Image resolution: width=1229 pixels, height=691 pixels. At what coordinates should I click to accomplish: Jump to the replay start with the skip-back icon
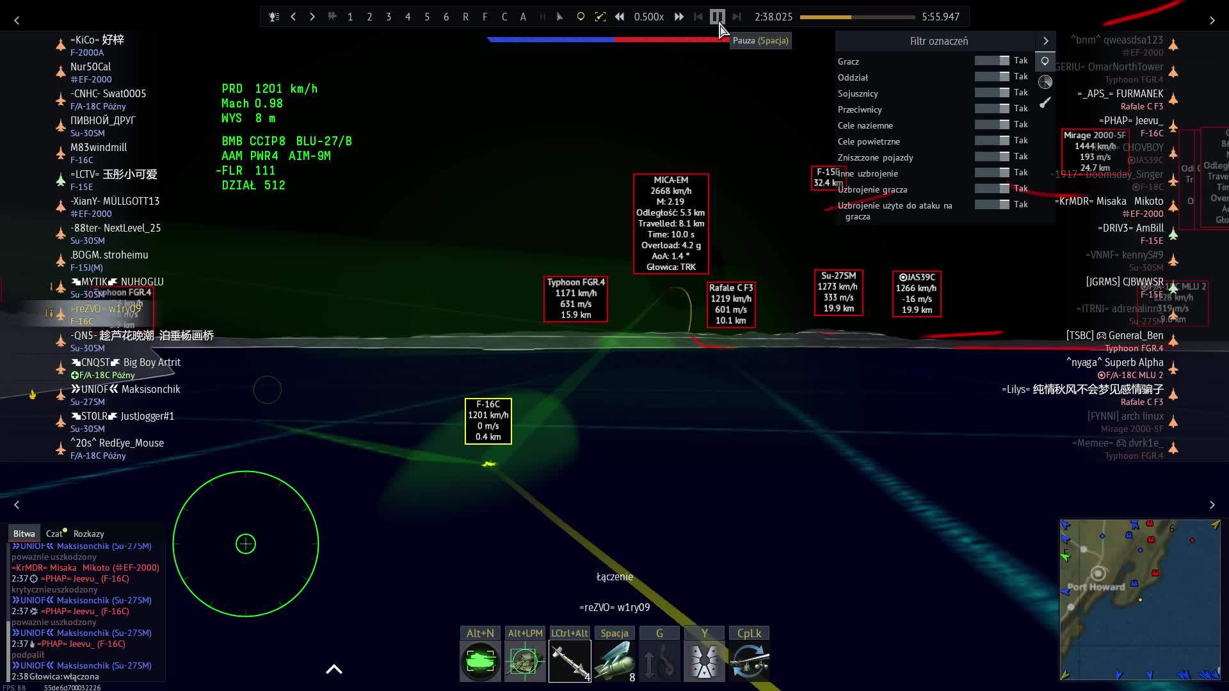click(x=698, y=17)
